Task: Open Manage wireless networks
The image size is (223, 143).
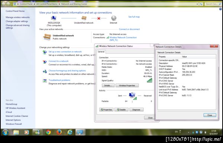Action: (17, 17)
